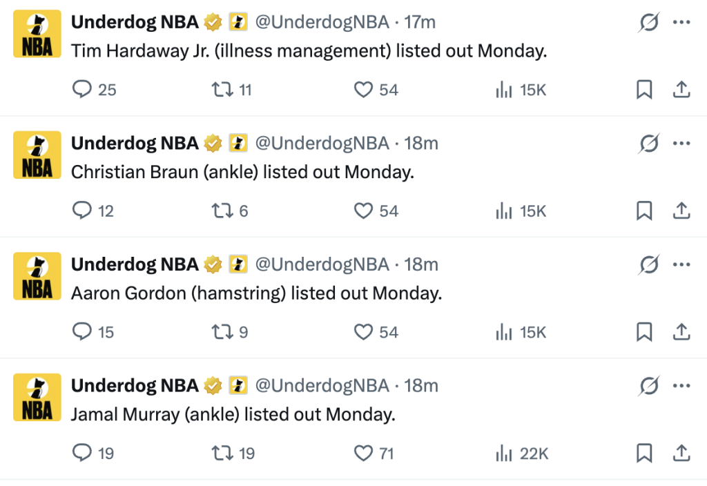The image size is (707, 486).
Task: Bookmark the Tim Hardaway Jr. tweet
Action: pos(644,90)
